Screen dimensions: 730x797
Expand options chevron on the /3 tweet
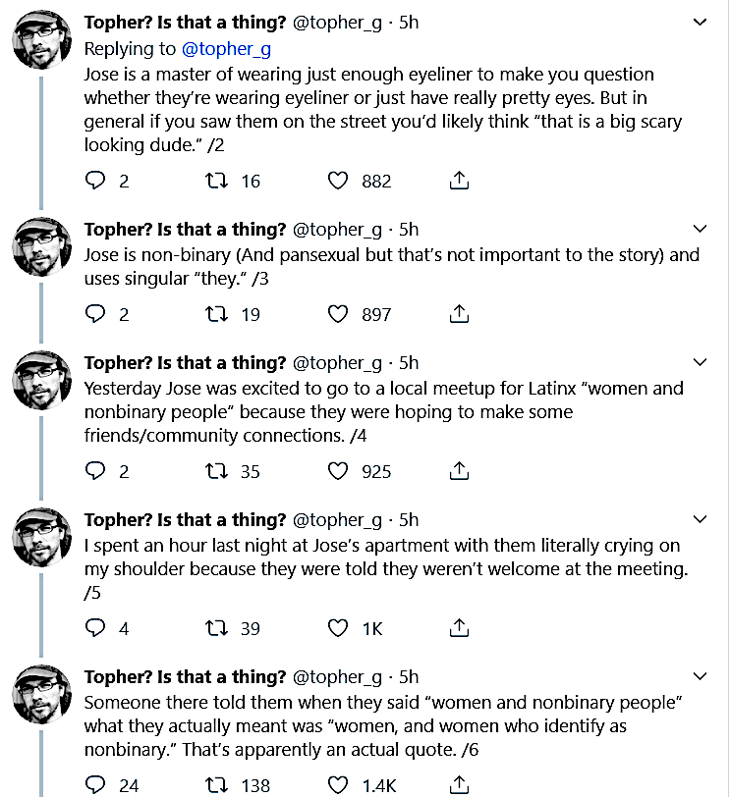(700, 230)
